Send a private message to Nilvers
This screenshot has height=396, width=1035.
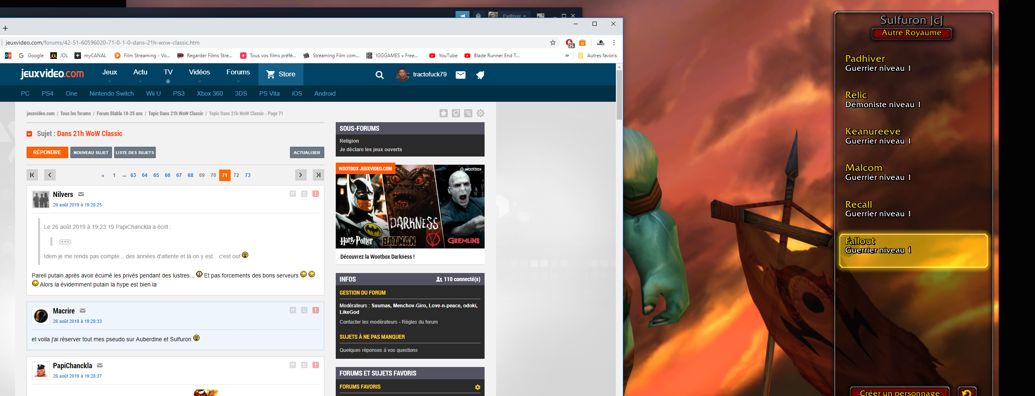pos(81,194)
